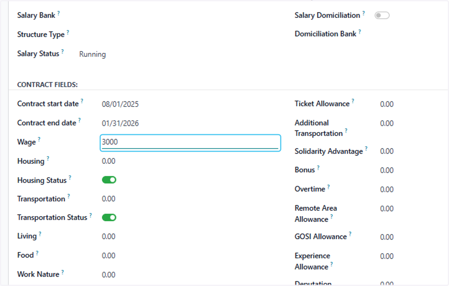Screen dimensions: 449x286
Task: Edit the GOSI Allowance amount
Action: [x=387, y=237]
